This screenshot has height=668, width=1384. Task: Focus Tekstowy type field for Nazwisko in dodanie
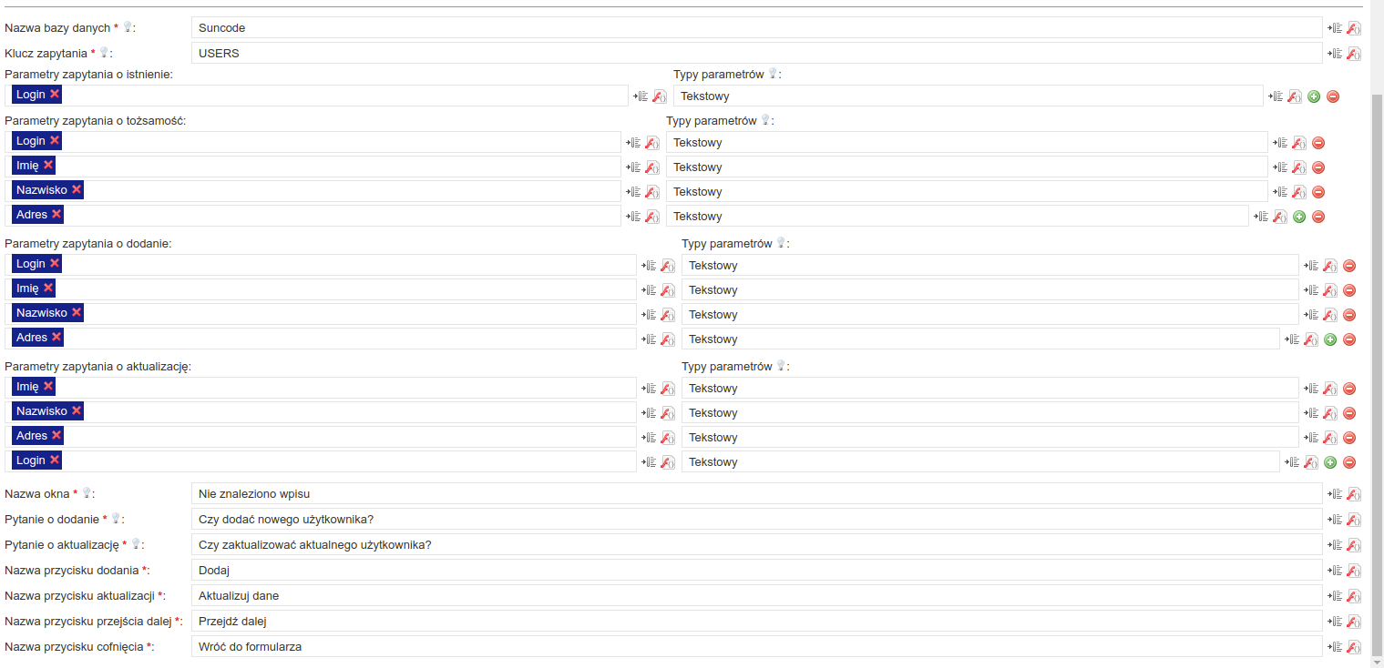(x=989, y=314)
